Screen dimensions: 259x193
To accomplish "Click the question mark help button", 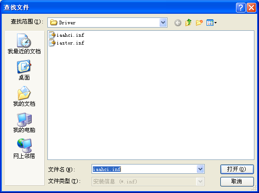I will pos(241,8).
